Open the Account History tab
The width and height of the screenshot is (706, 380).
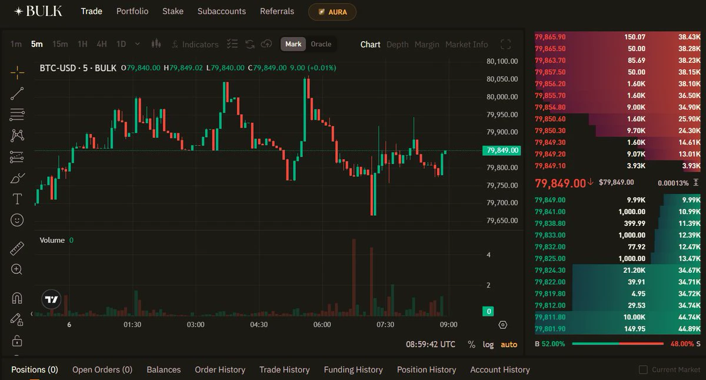500,369
